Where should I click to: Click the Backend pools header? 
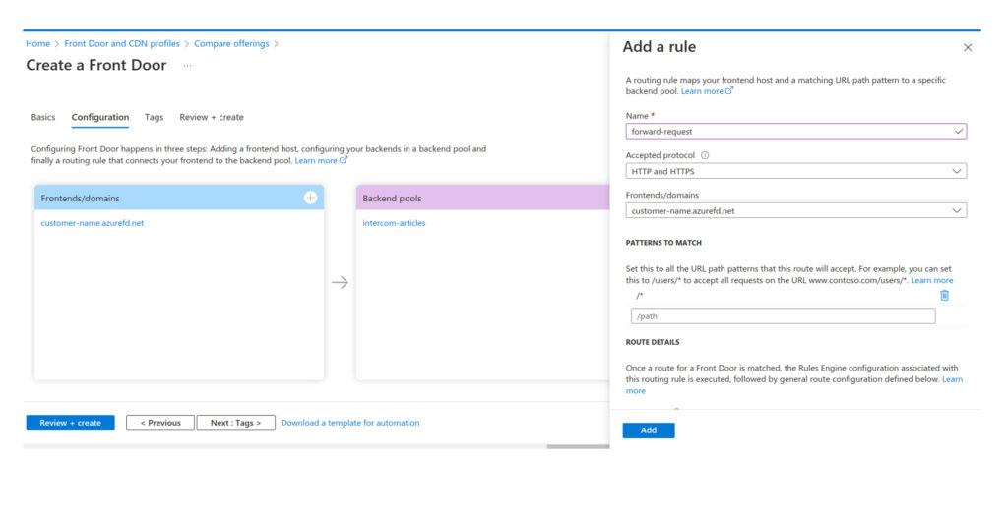pyautogui.click(x=482, y=198)
